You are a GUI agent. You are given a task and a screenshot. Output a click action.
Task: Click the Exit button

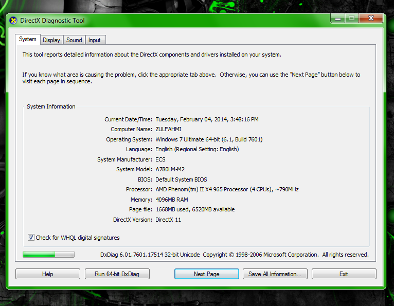(344, 274)
